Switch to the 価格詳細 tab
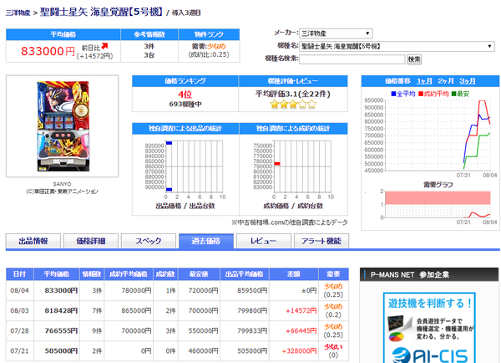 91,241
